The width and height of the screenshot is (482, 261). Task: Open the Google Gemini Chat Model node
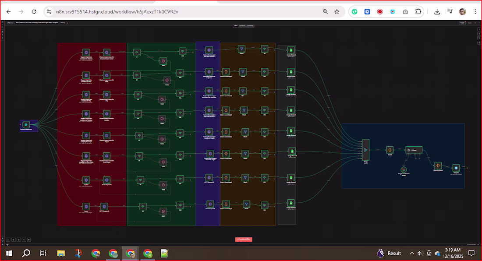404,169
